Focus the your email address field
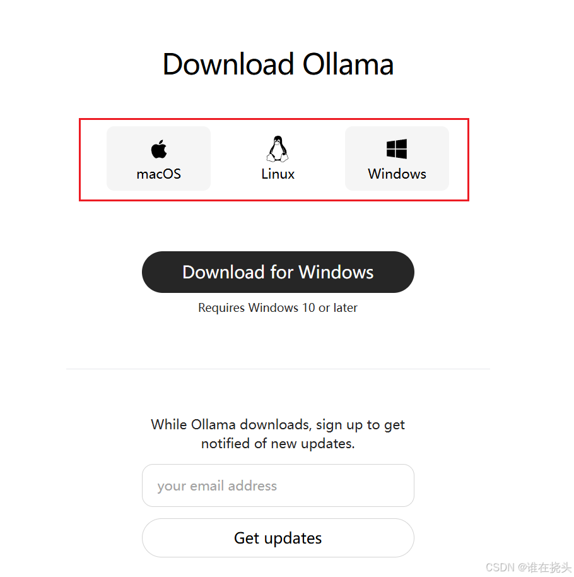This screenshot has width=574, height=577. point(278,485)
